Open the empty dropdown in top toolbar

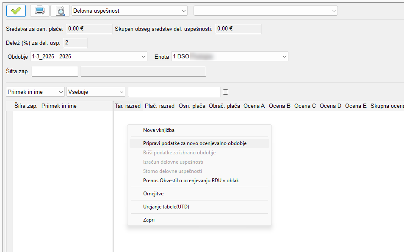pos(266,11)
